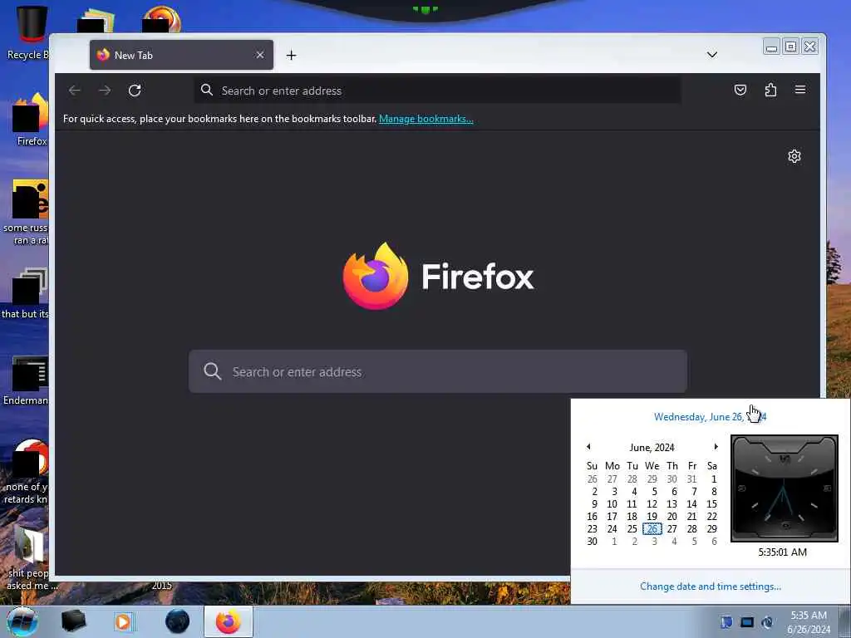
Task: Select June 15 in the calendar
Action: tap(711, 503)
